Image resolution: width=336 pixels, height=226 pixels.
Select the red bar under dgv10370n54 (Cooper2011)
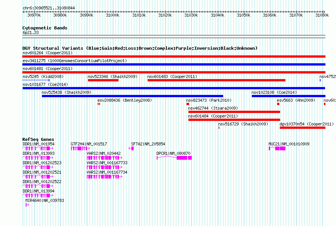click(302, 128)
